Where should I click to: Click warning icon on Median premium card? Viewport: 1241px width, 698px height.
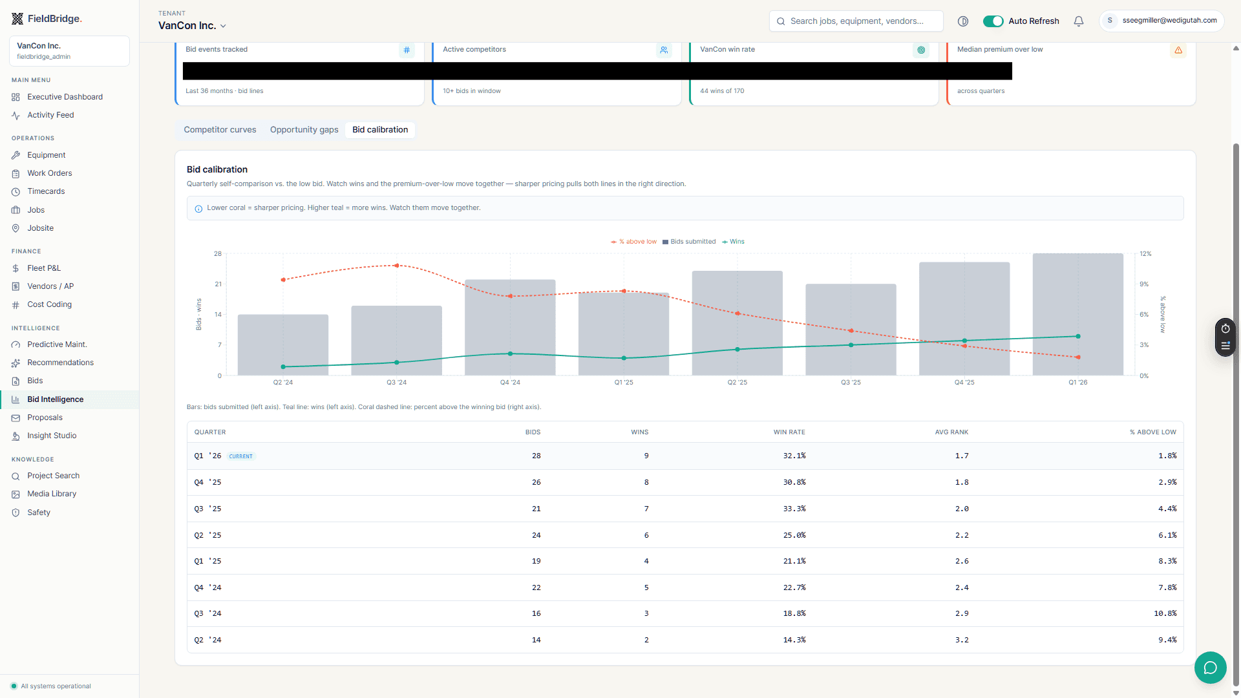(x=1178, y=50)
